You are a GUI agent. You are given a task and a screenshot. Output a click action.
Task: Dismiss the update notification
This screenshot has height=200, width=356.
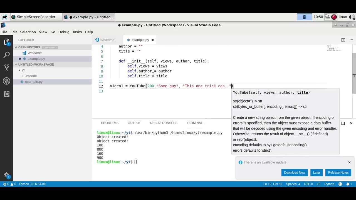(349, 162)
